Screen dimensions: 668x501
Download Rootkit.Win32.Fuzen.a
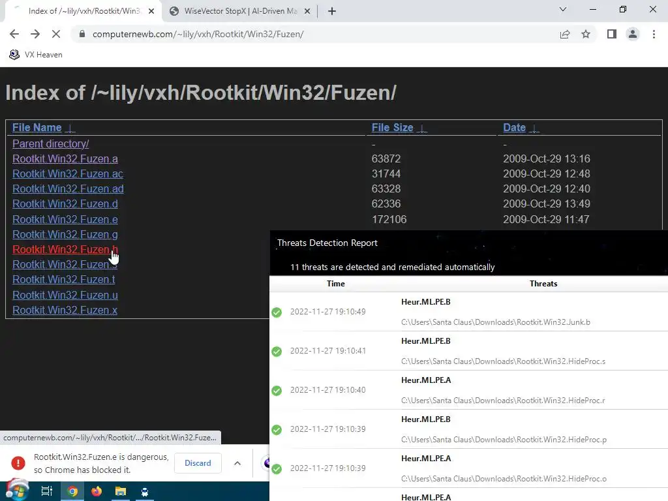pyautogui.click(x=65, y=159)
